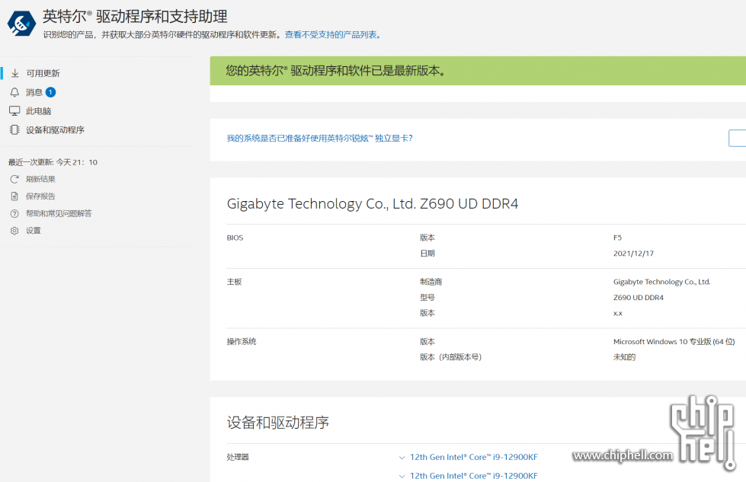Viewport: 746px width, 482px height.
Task: Click the blue notification badge on 消息
Action: 50,92
